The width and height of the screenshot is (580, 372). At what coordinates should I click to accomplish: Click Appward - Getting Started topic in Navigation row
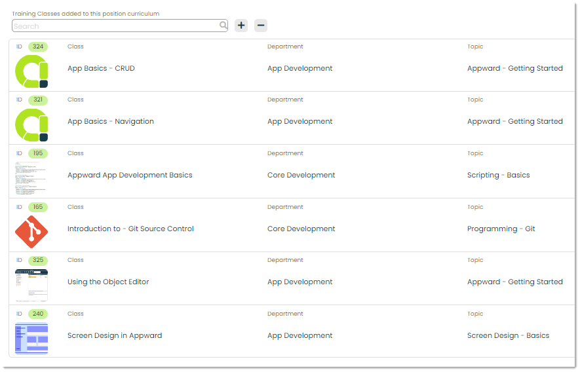click(515, 122)
